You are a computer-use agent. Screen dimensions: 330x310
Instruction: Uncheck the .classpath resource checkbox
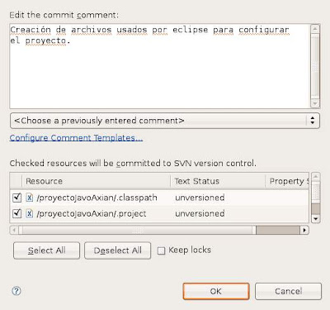[17, 198]
